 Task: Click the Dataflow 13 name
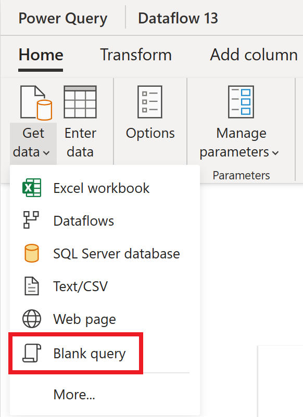[178, 18]
